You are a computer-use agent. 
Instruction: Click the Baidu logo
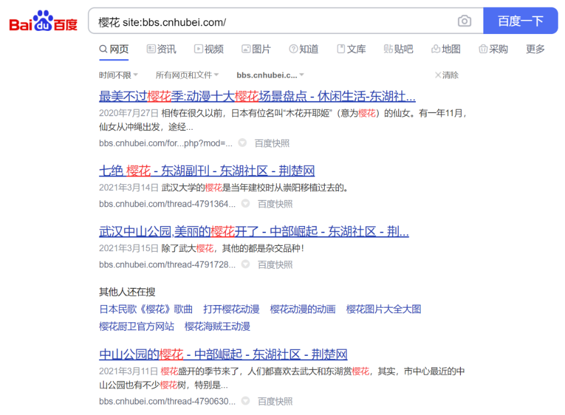[x=43, y=21]
